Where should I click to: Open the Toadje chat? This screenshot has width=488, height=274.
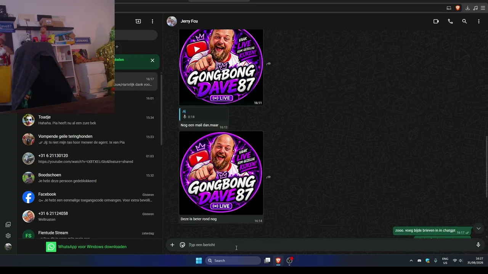tap(90, 120)
